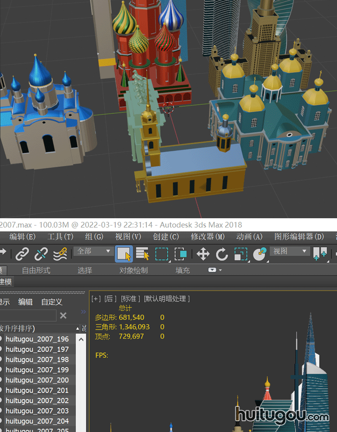Toggle visibility of huitugou_2007_198 object
The height and width of the screenshot is (432, 337).
point(1,360)
